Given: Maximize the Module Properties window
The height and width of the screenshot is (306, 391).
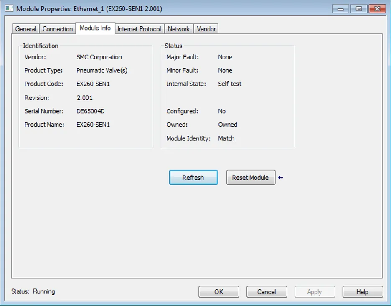Looking at the screenshot, I should tap(358, 9).
